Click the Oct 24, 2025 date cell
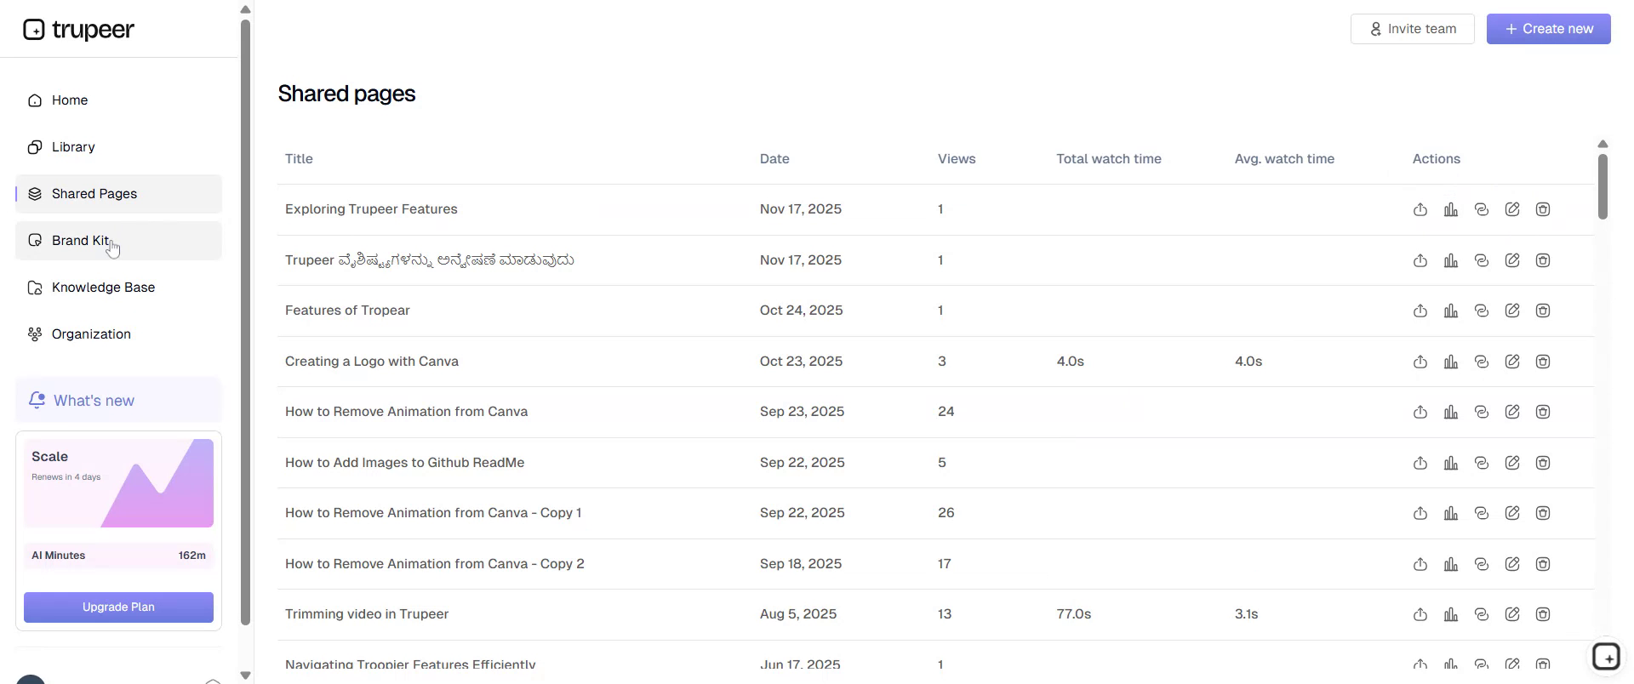This screenshot has width=1634, height=684. click(x=802, y=311)
